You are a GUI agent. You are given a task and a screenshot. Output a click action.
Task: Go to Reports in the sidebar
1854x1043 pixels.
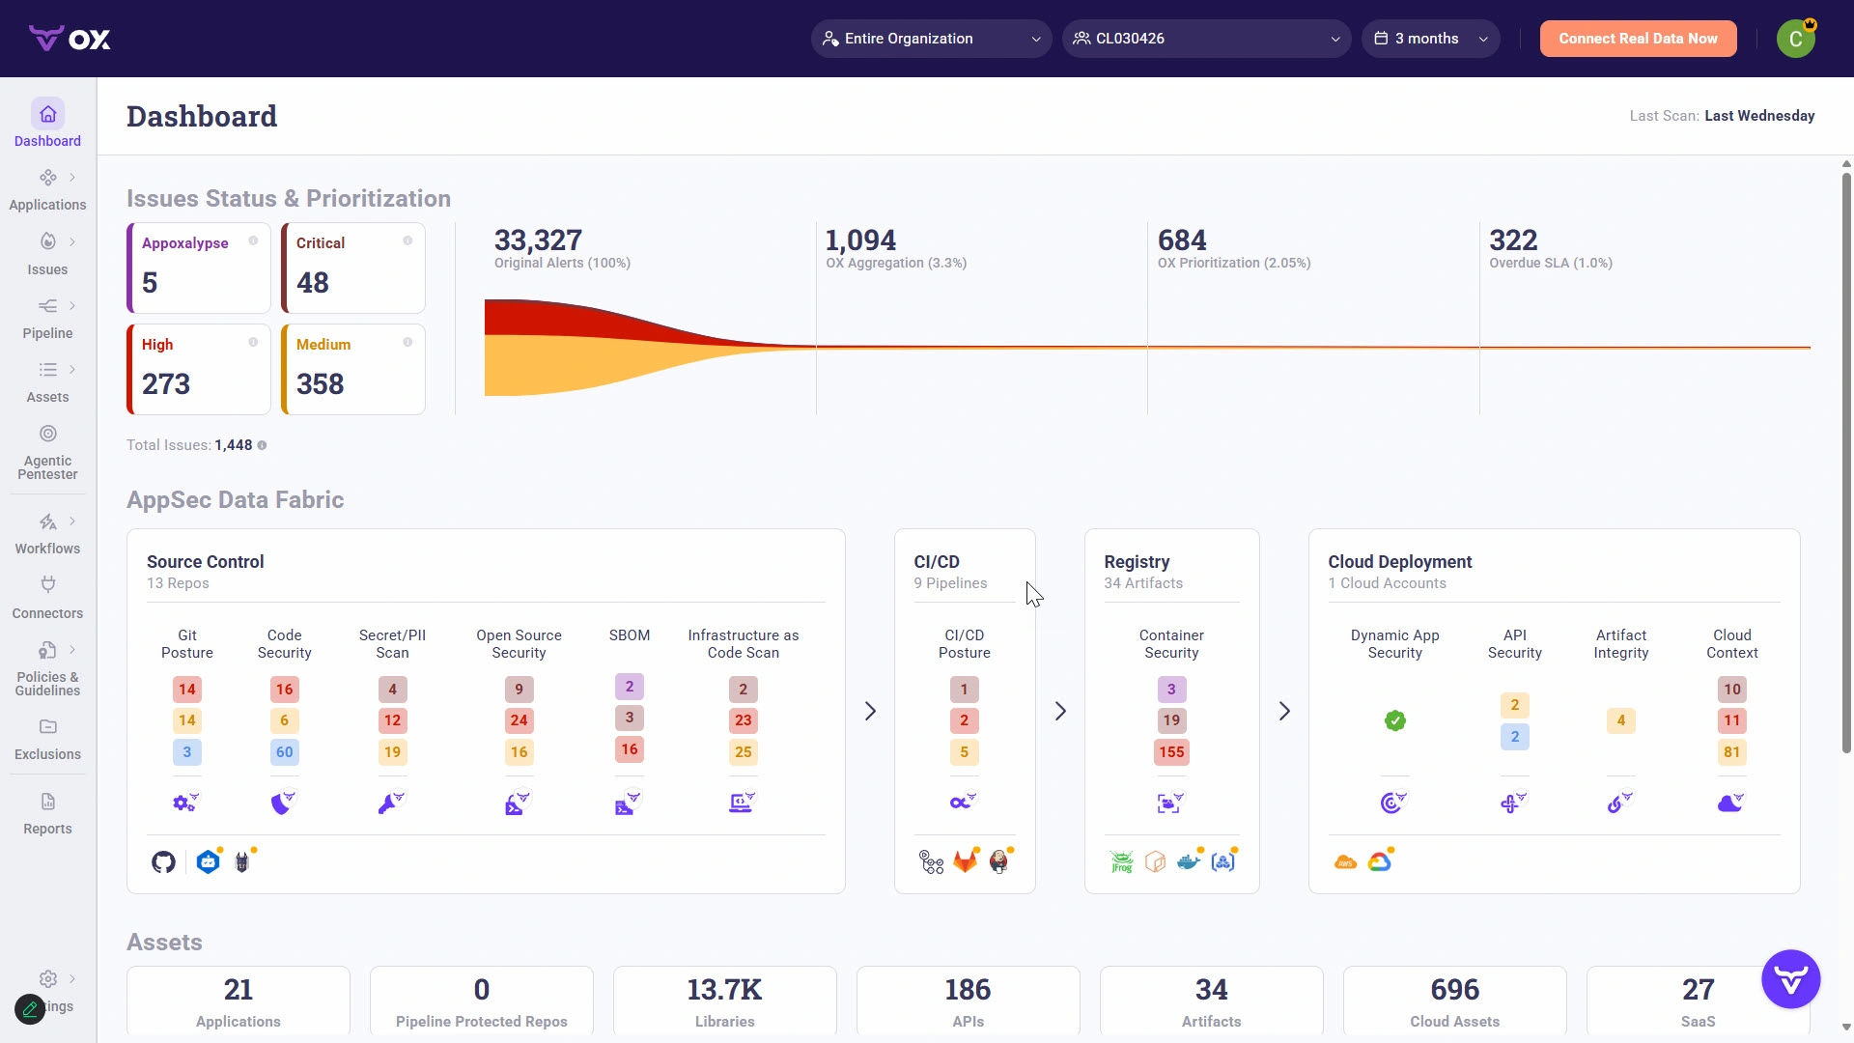(x=47, y=813)
